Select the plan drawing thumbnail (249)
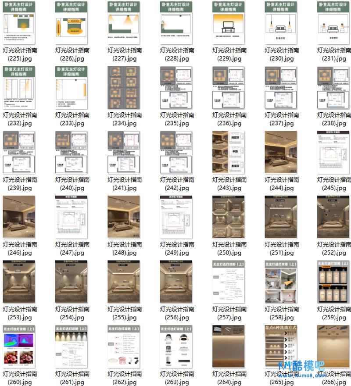The width and height of the screenshot is (351, 386). 176,216
